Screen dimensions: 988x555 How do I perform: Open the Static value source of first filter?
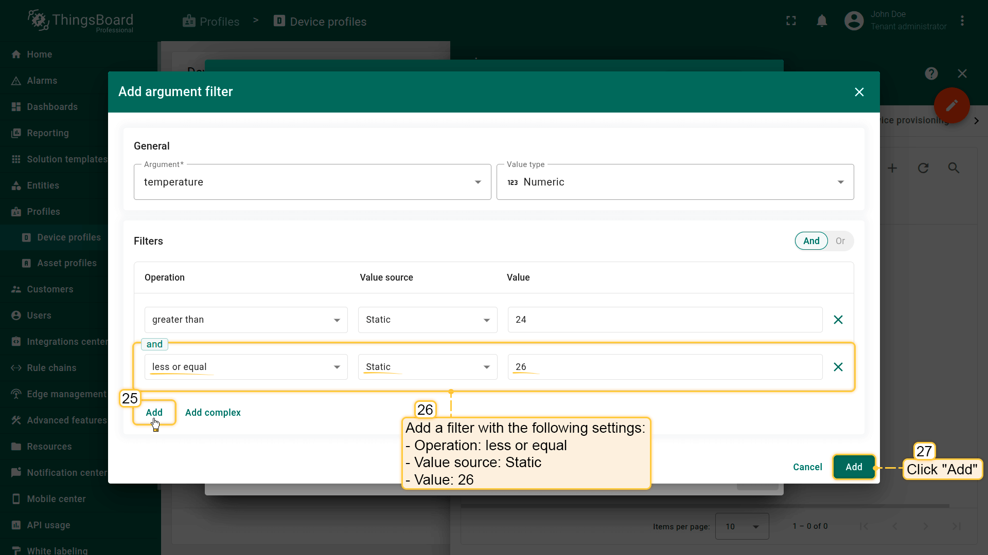[427, 320]
